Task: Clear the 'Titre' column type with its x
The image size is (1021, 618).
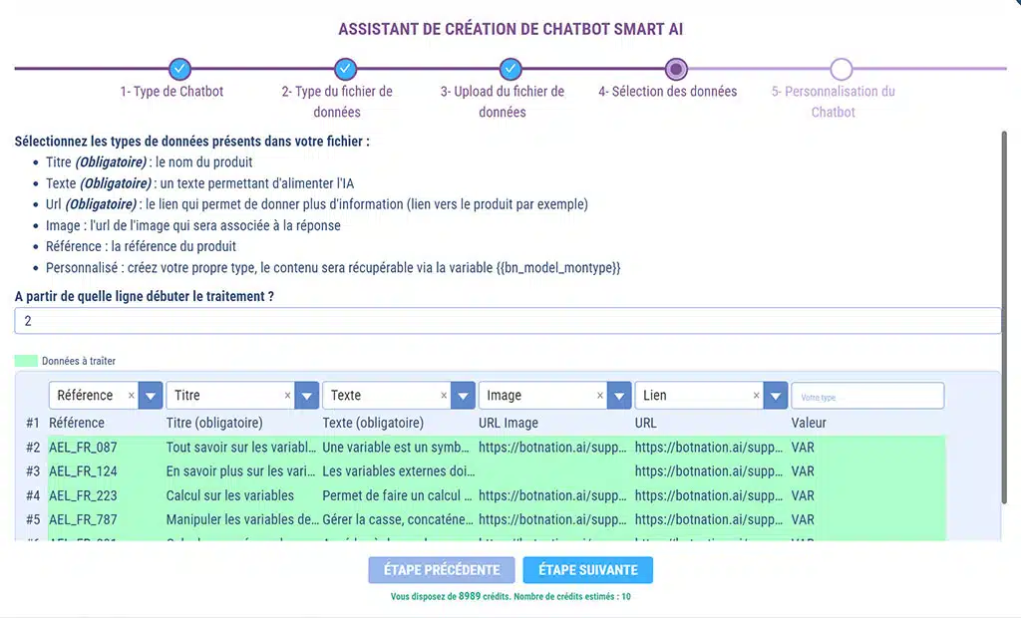Action: tap(288, 396)
